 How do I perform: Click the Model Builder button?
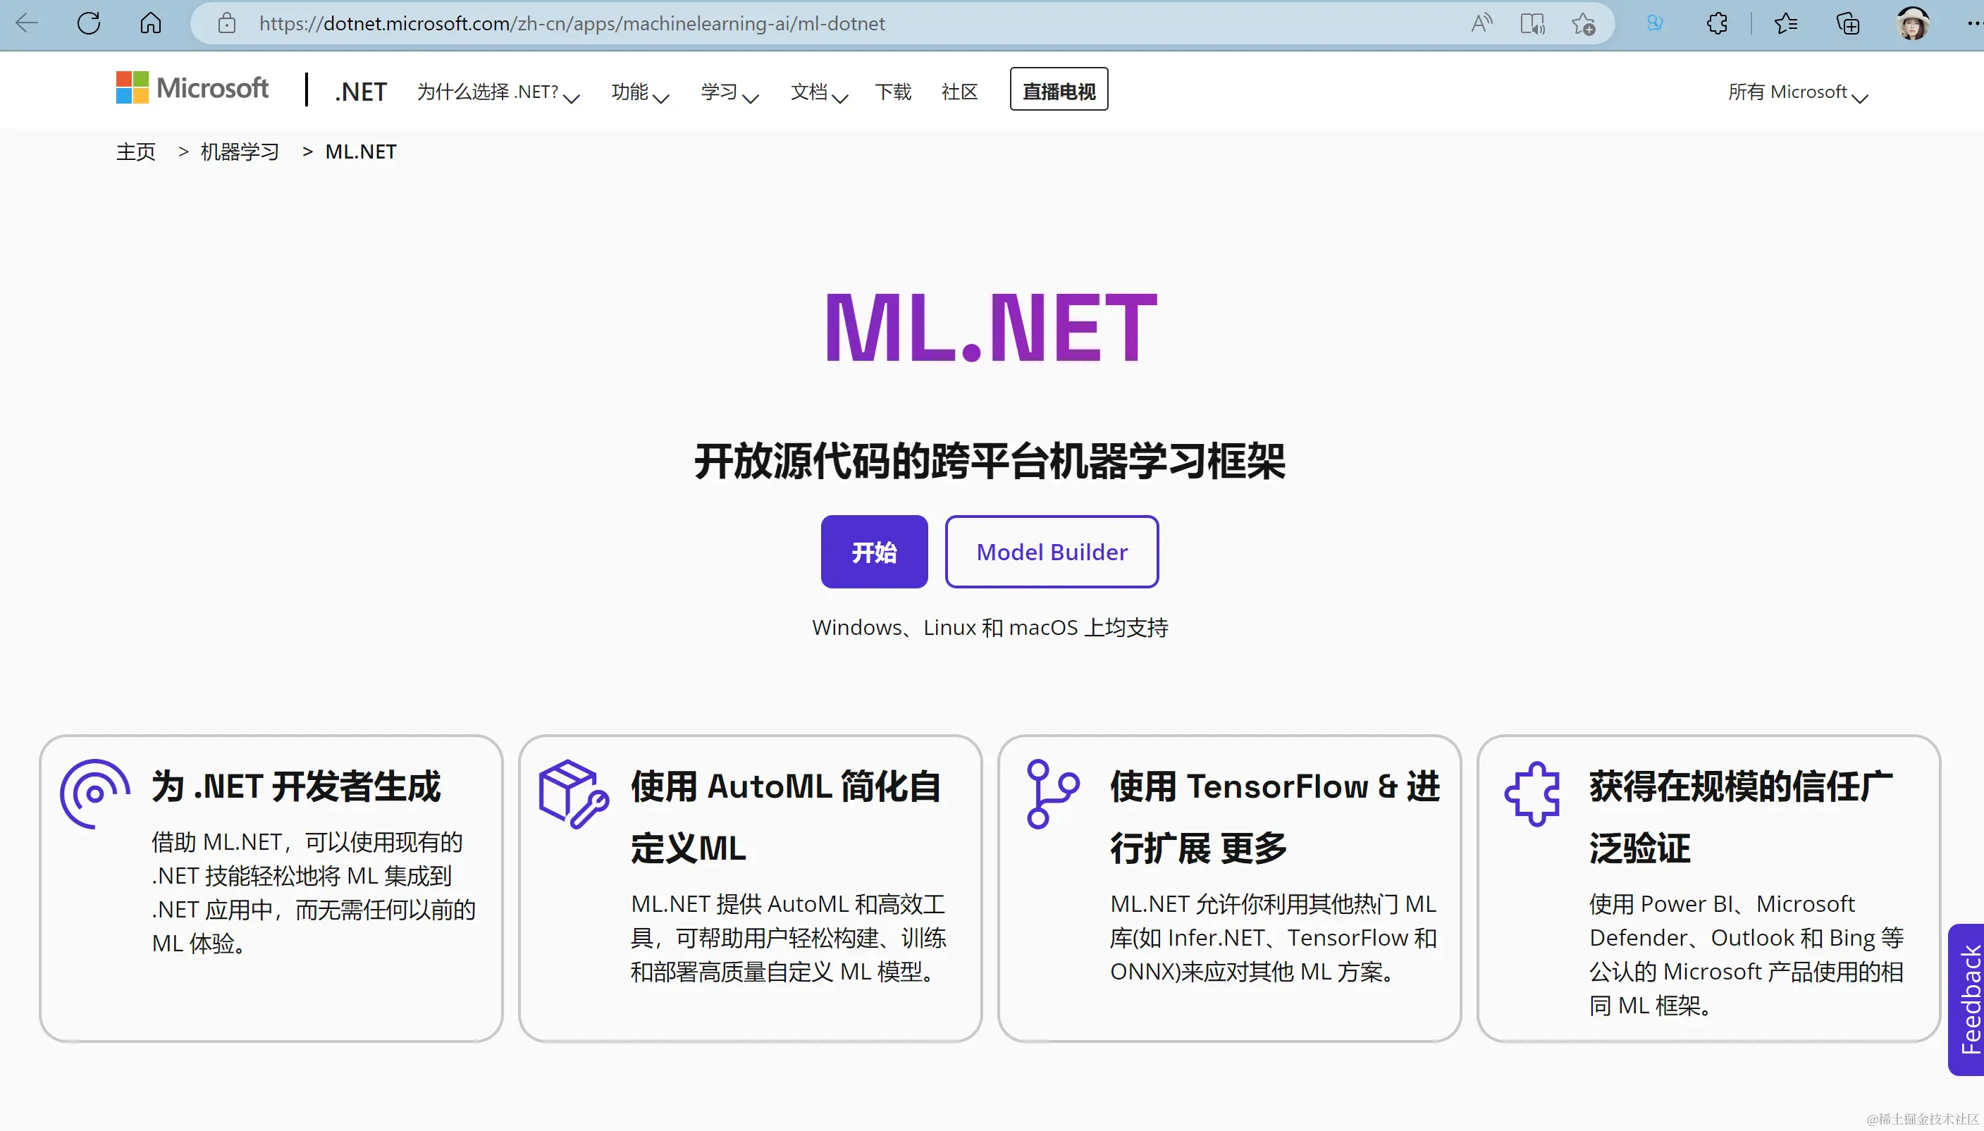point(1051,552)
